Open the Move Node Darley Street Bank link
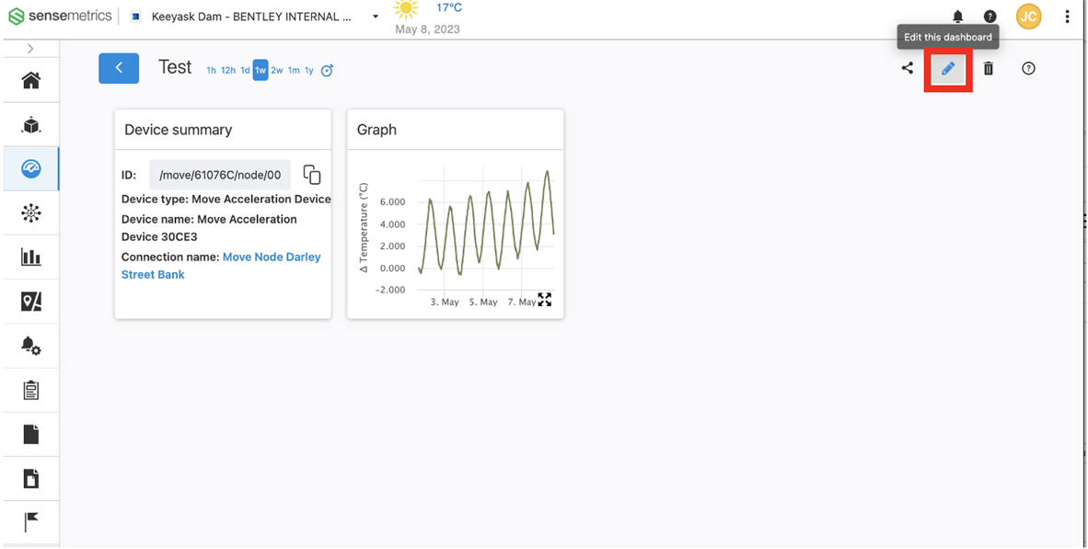The width and height of the screenshot is (1088, 549). (x=271, y=257)
